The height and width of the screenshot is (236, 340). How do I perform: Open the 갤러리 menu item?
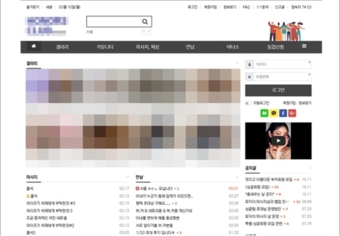(62, 47)
